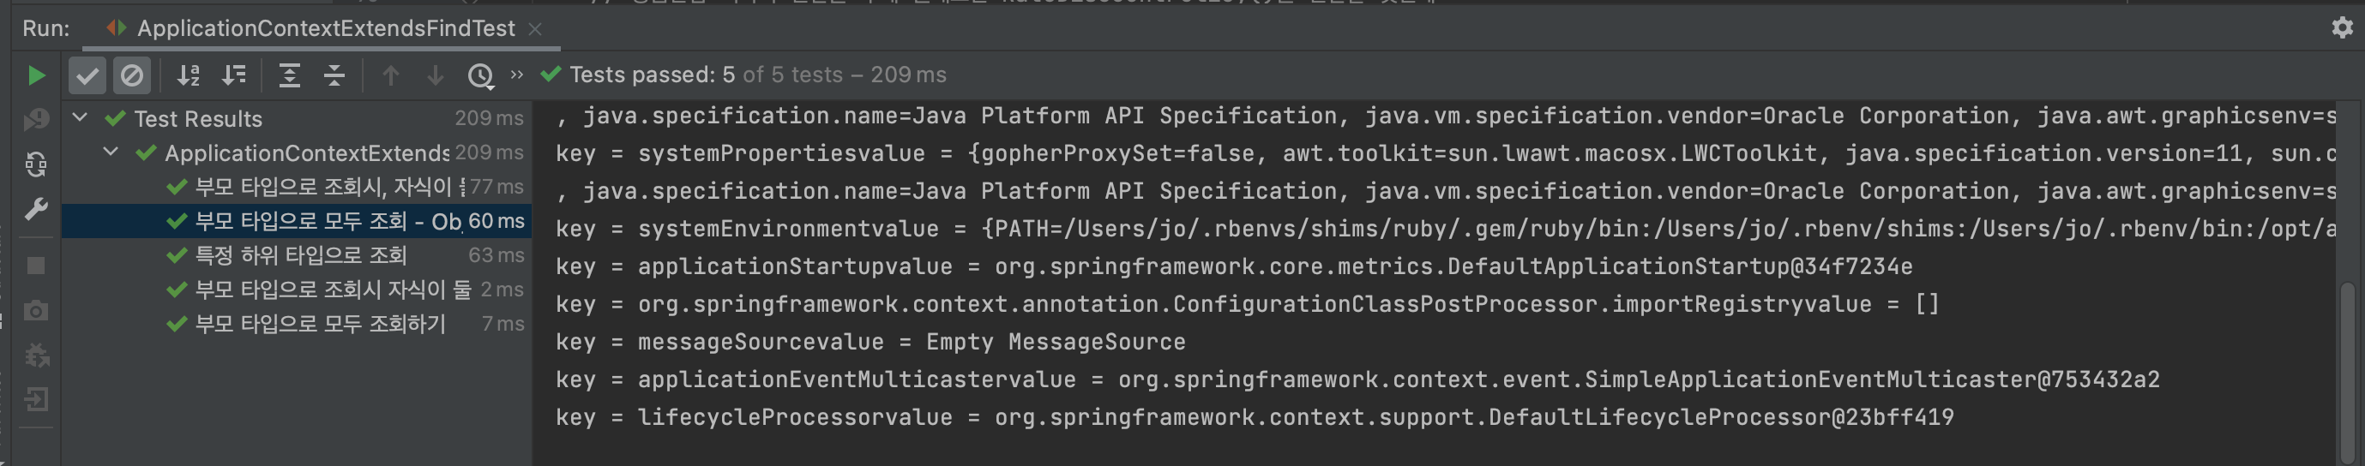Click Rerun Failed Tests icon in sidebar
Image resolution: width=2365 pixels, height=466 pixels.
[x=36, y=119]
